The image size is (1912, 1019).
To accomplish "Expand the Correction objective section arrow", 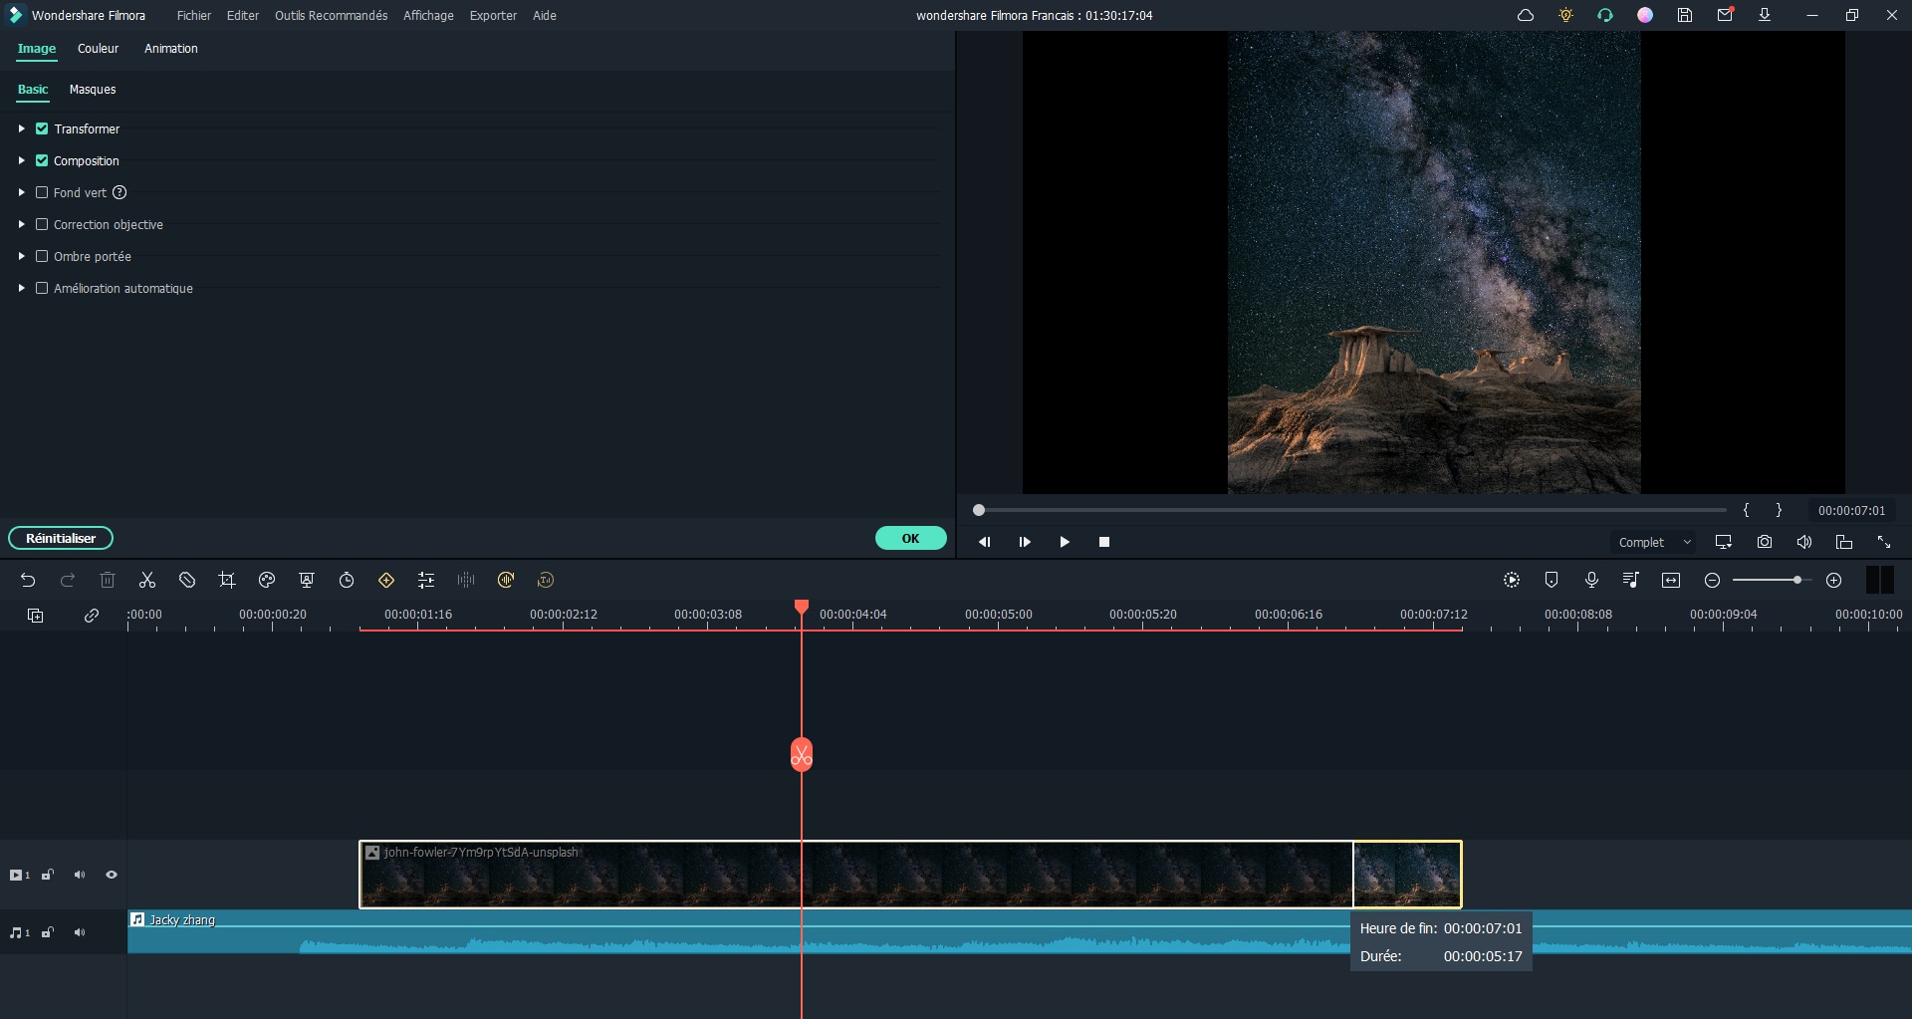I will (21, 224).
